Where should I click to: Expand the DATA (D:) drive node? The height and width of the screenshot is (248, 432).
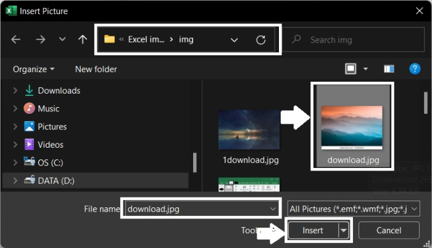pos(15,181)
